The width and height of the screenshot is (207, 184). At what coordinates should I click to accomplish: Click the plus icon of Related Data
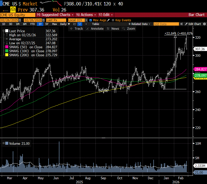click(x=129, y=24)
